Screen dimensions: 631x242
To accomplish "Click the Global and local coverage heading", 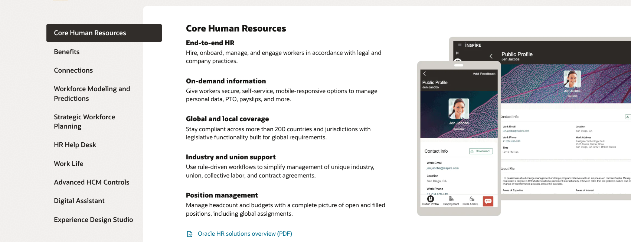I will (x=227, y=119).
